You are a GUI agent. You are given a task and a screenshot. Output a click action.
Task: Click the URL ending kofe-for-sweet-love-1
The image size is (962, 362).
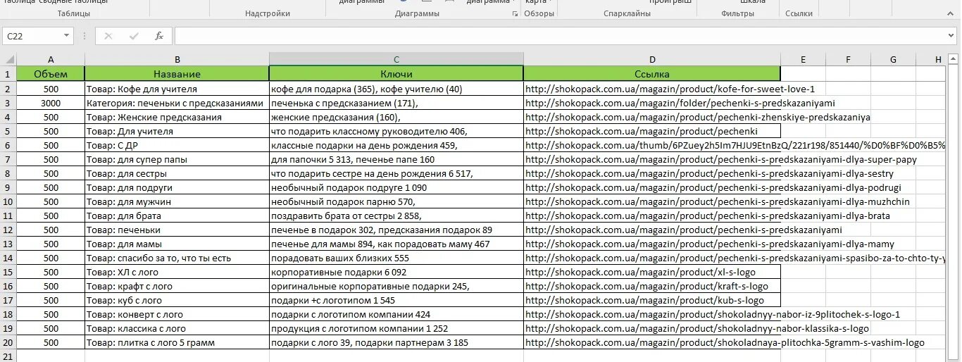670,89
